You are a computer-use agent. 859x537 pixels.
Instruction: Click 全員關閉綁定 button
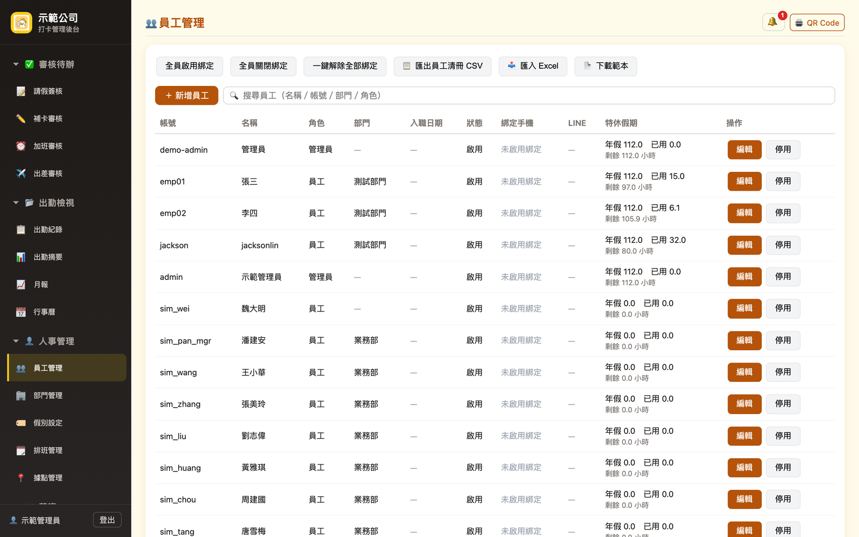point(263,66)
